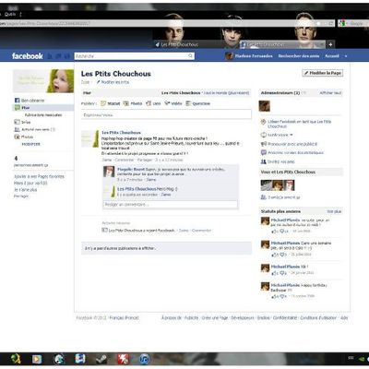Screen dimensions: 369x369
Task: Open friend requests icon in blue bar
Action: [51, 56]
